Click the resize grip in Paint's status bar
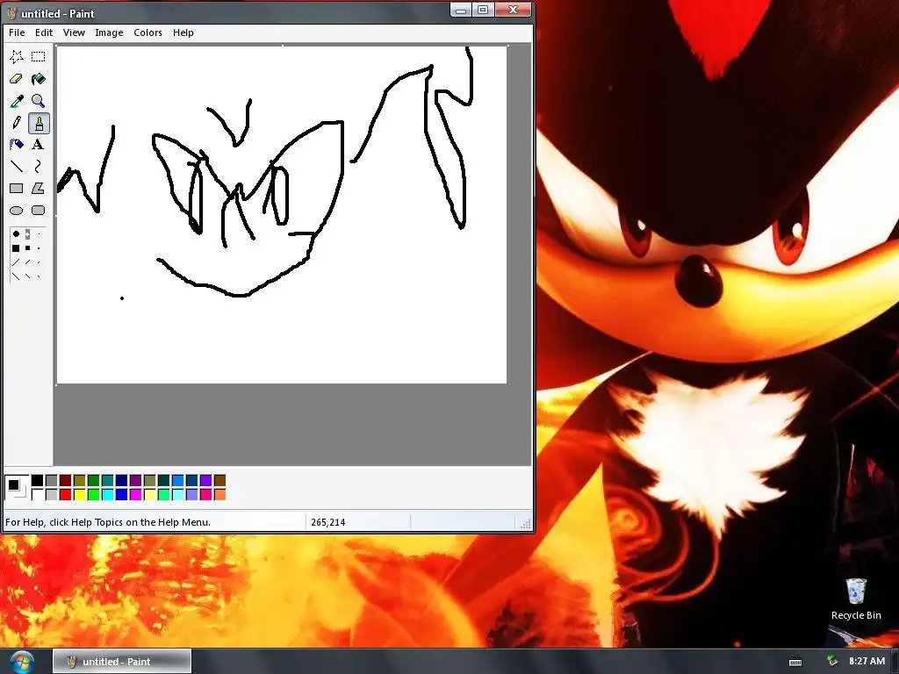The width and height of the screenshot is (899, 674). tap(525, 523)
